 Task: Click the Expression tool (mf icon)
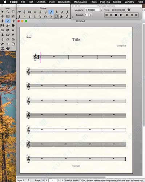tap(8, 30)
